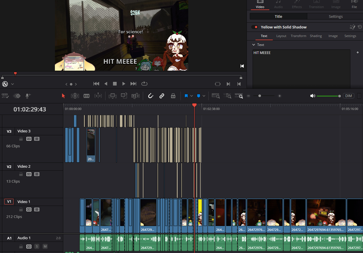Collapse the Text section expander
The image size is (363, 253).
[254, 45]
